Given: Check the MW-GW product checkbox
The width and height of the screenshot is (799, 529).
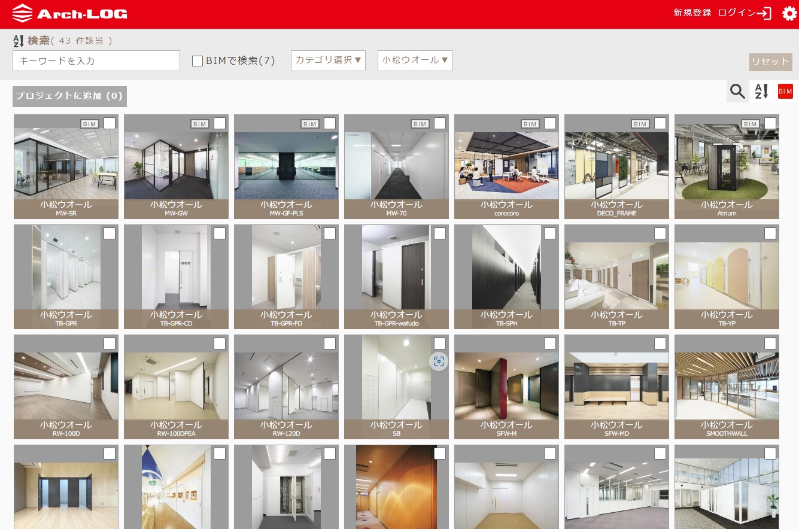Looking at the screenshot, I should coord(220,123).
